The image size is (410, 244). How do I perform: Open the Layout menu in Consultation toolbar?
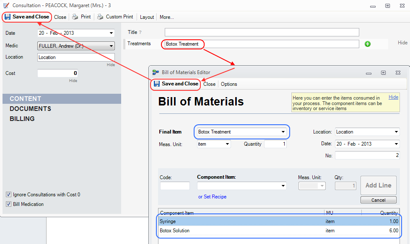click(x=147, y=17)
